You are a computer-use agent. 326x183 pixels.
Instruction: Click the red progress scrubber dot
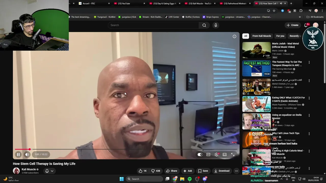point(30,149)
